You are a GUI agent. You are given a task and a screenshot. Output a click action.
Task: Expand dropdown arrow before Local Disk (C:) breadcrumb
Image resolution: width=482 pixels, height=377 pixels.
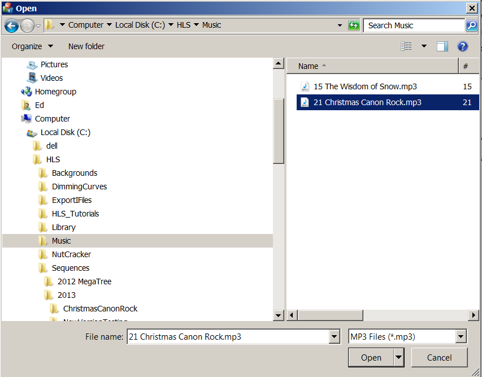pos(109,25)
